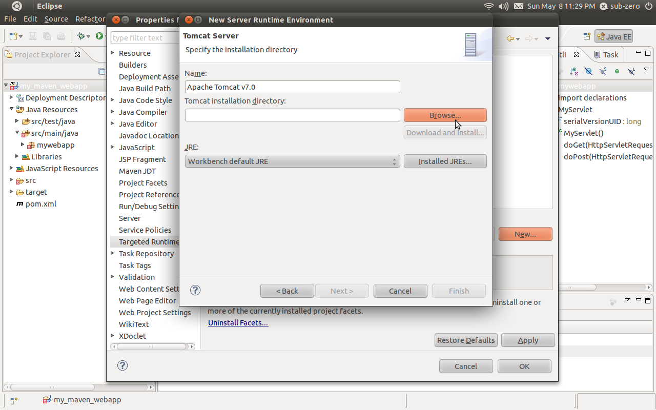Click the New... button in Properties window
This screenshot has width=656, height=410.
click(x=525, y=234)
